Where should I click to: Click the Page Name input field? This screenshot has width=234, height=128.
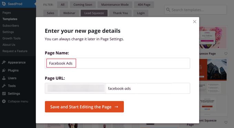(x=117, y=63)
